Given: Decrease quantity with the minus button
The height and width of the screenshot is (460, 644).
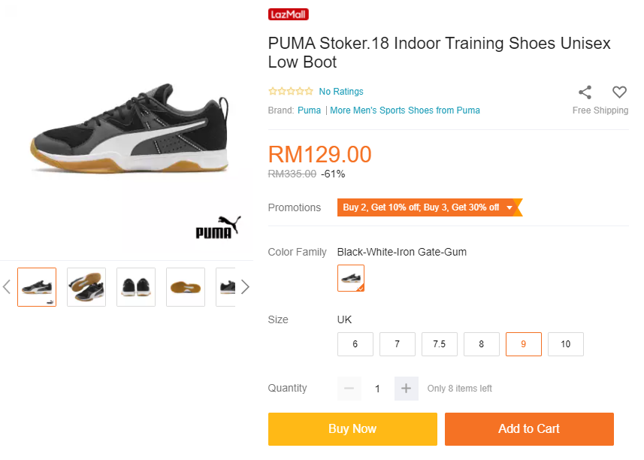Looking at the screenshot, I should click(349, 389).
